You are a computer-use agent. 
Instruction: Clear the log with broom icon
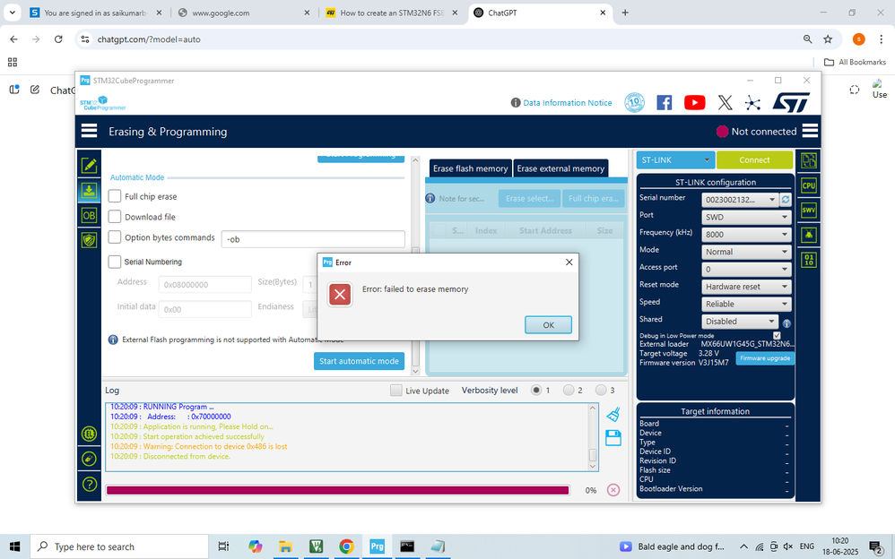(x=613, y=414)
